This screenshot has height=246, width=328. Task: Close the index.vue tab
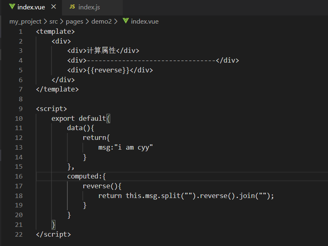pos(54,7)
